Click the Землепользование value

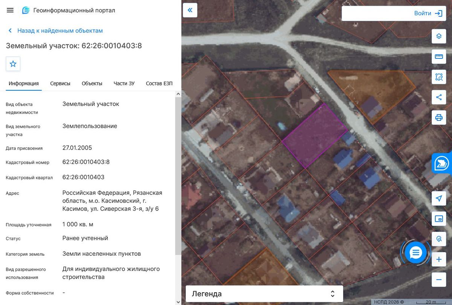coord(90,126)
